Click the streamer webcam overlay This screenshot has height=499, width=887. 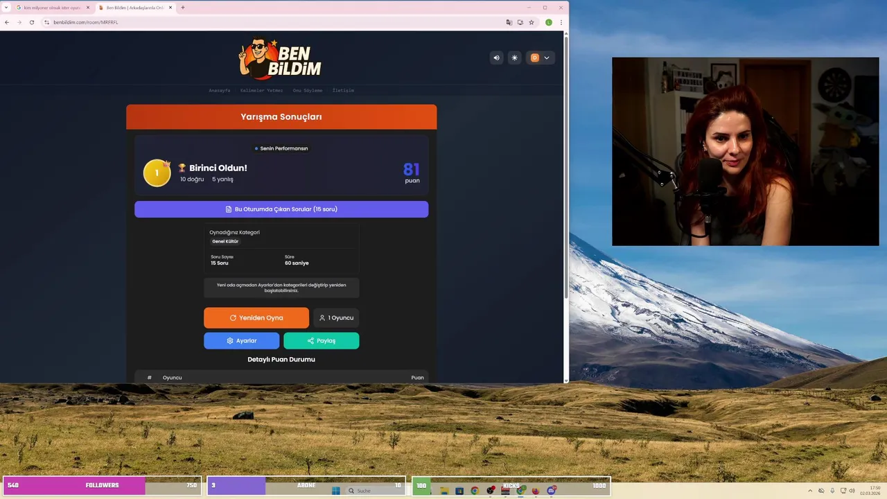point(745,151)
